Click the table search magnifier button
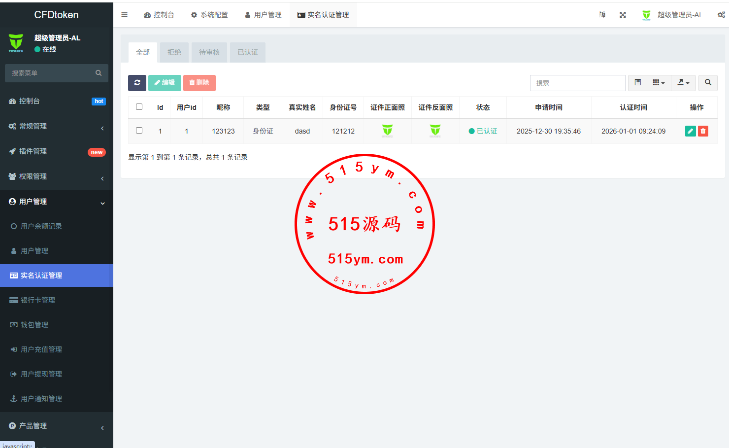The width and height of the screenshot is (729, 448). coord(708,83)
